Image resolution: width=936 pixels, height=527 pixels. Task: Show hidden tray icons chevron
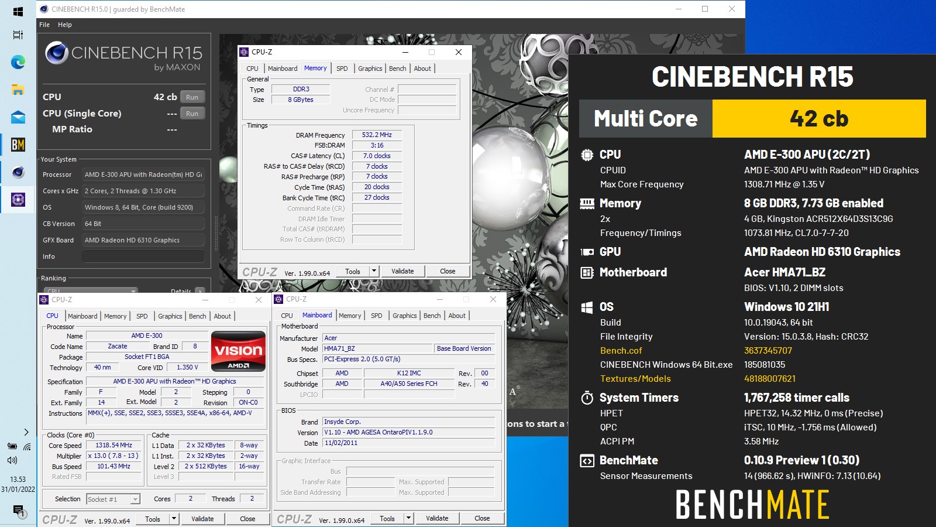[26, 432]
